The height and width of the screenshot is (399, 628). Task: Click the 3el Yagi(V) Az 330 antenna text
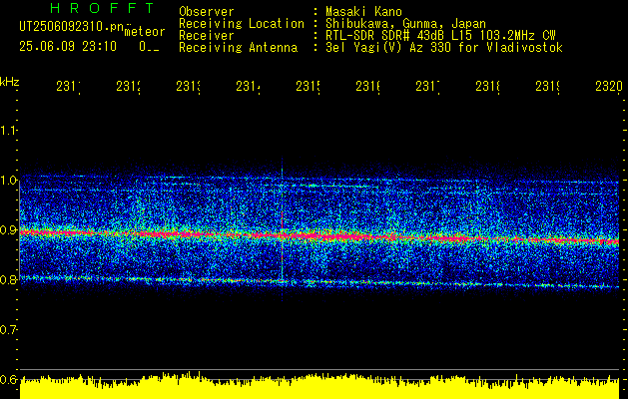pyautogui.click(x=444, y=48)
